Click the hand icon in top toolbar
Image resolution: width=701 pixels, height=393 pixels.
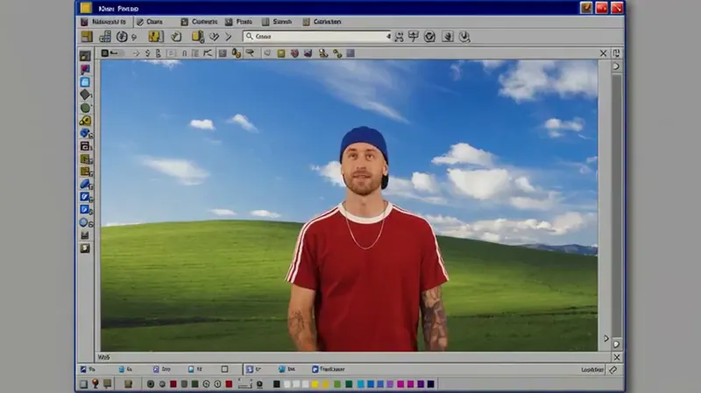click(448, 37)
